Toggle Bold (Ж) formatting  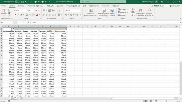click(x=15, y=15)
